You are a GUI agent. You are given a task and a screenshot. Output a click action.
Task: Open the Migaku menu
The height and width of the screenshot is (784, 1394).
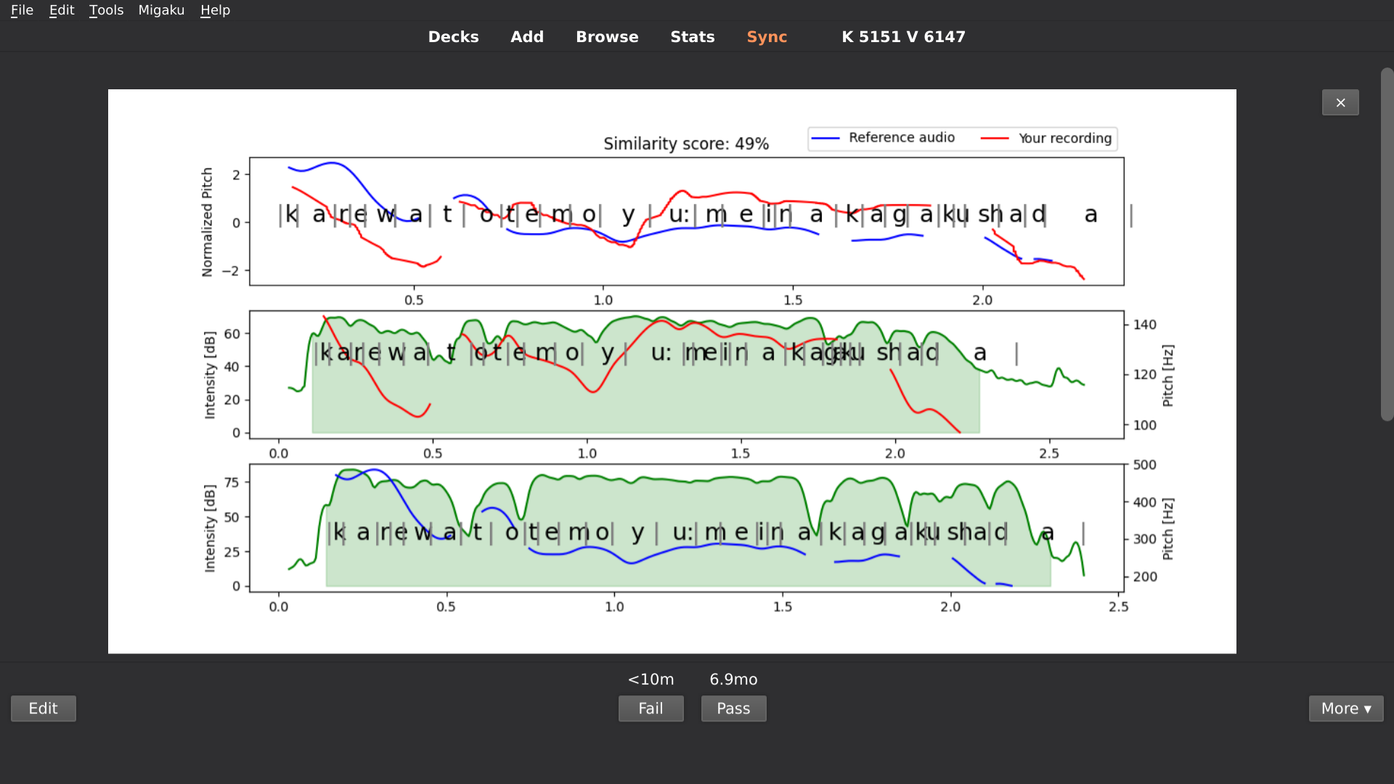coord(161,10)
